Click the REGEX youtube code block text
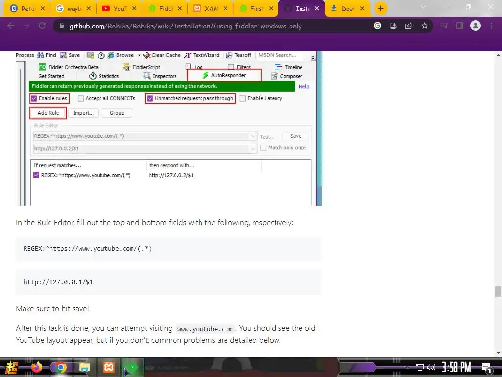Image resolution: width=502 pixels, height=377 pixels. click(87, 249)
